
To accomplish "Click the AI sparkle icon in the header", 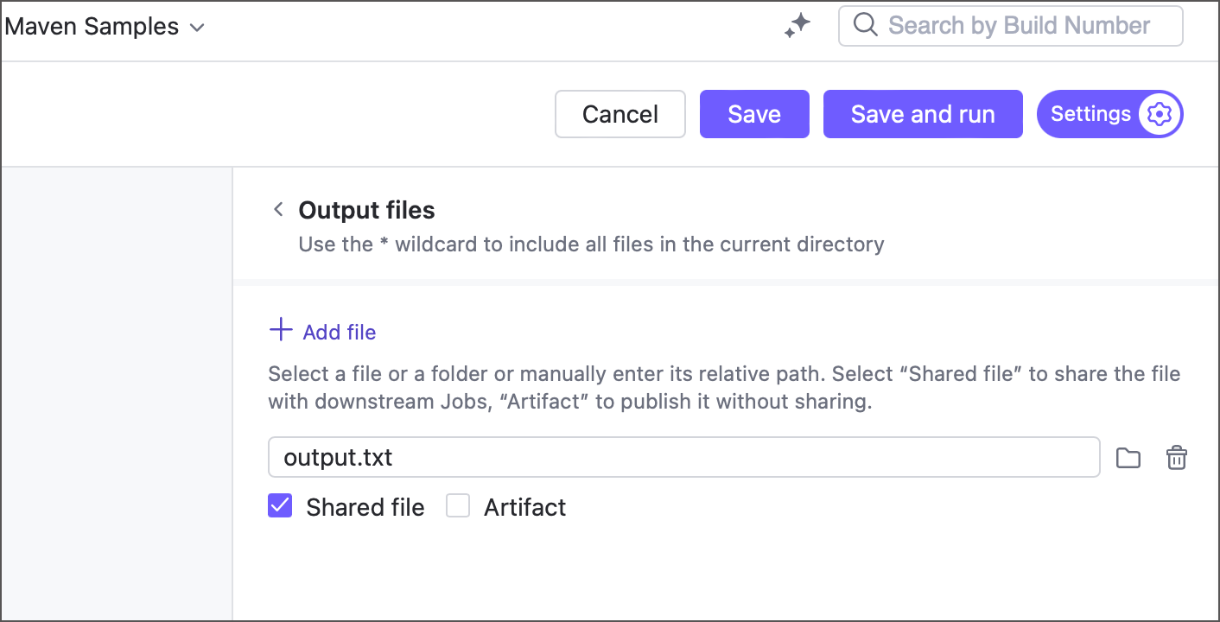I will pos(796,25).
